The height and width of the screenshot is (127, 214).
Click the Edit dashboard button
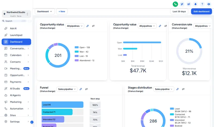pyautogui.click(x=201, y=11)
